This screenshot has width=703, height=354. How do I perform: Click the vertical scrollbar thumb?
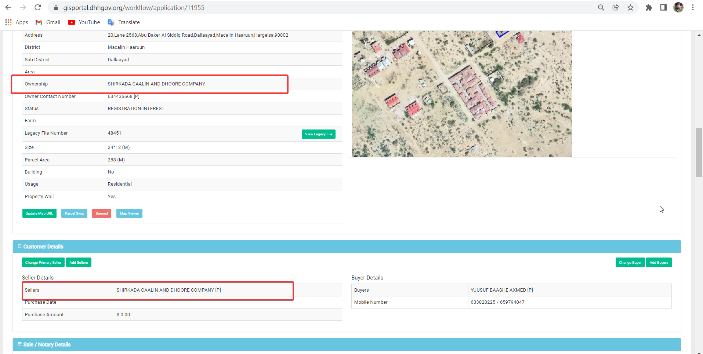(x=699, y=153)
